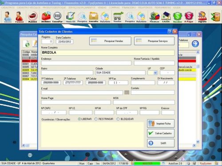Image resolution: width=222 pixels, height=166 pixels.
Task: Open the Clientes toolbar icon
Action: pyautogui.click(x=8, y=17)
